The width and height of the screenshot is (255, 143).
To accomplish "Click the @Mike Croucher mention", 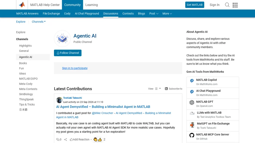I will [x=102, y=113].
